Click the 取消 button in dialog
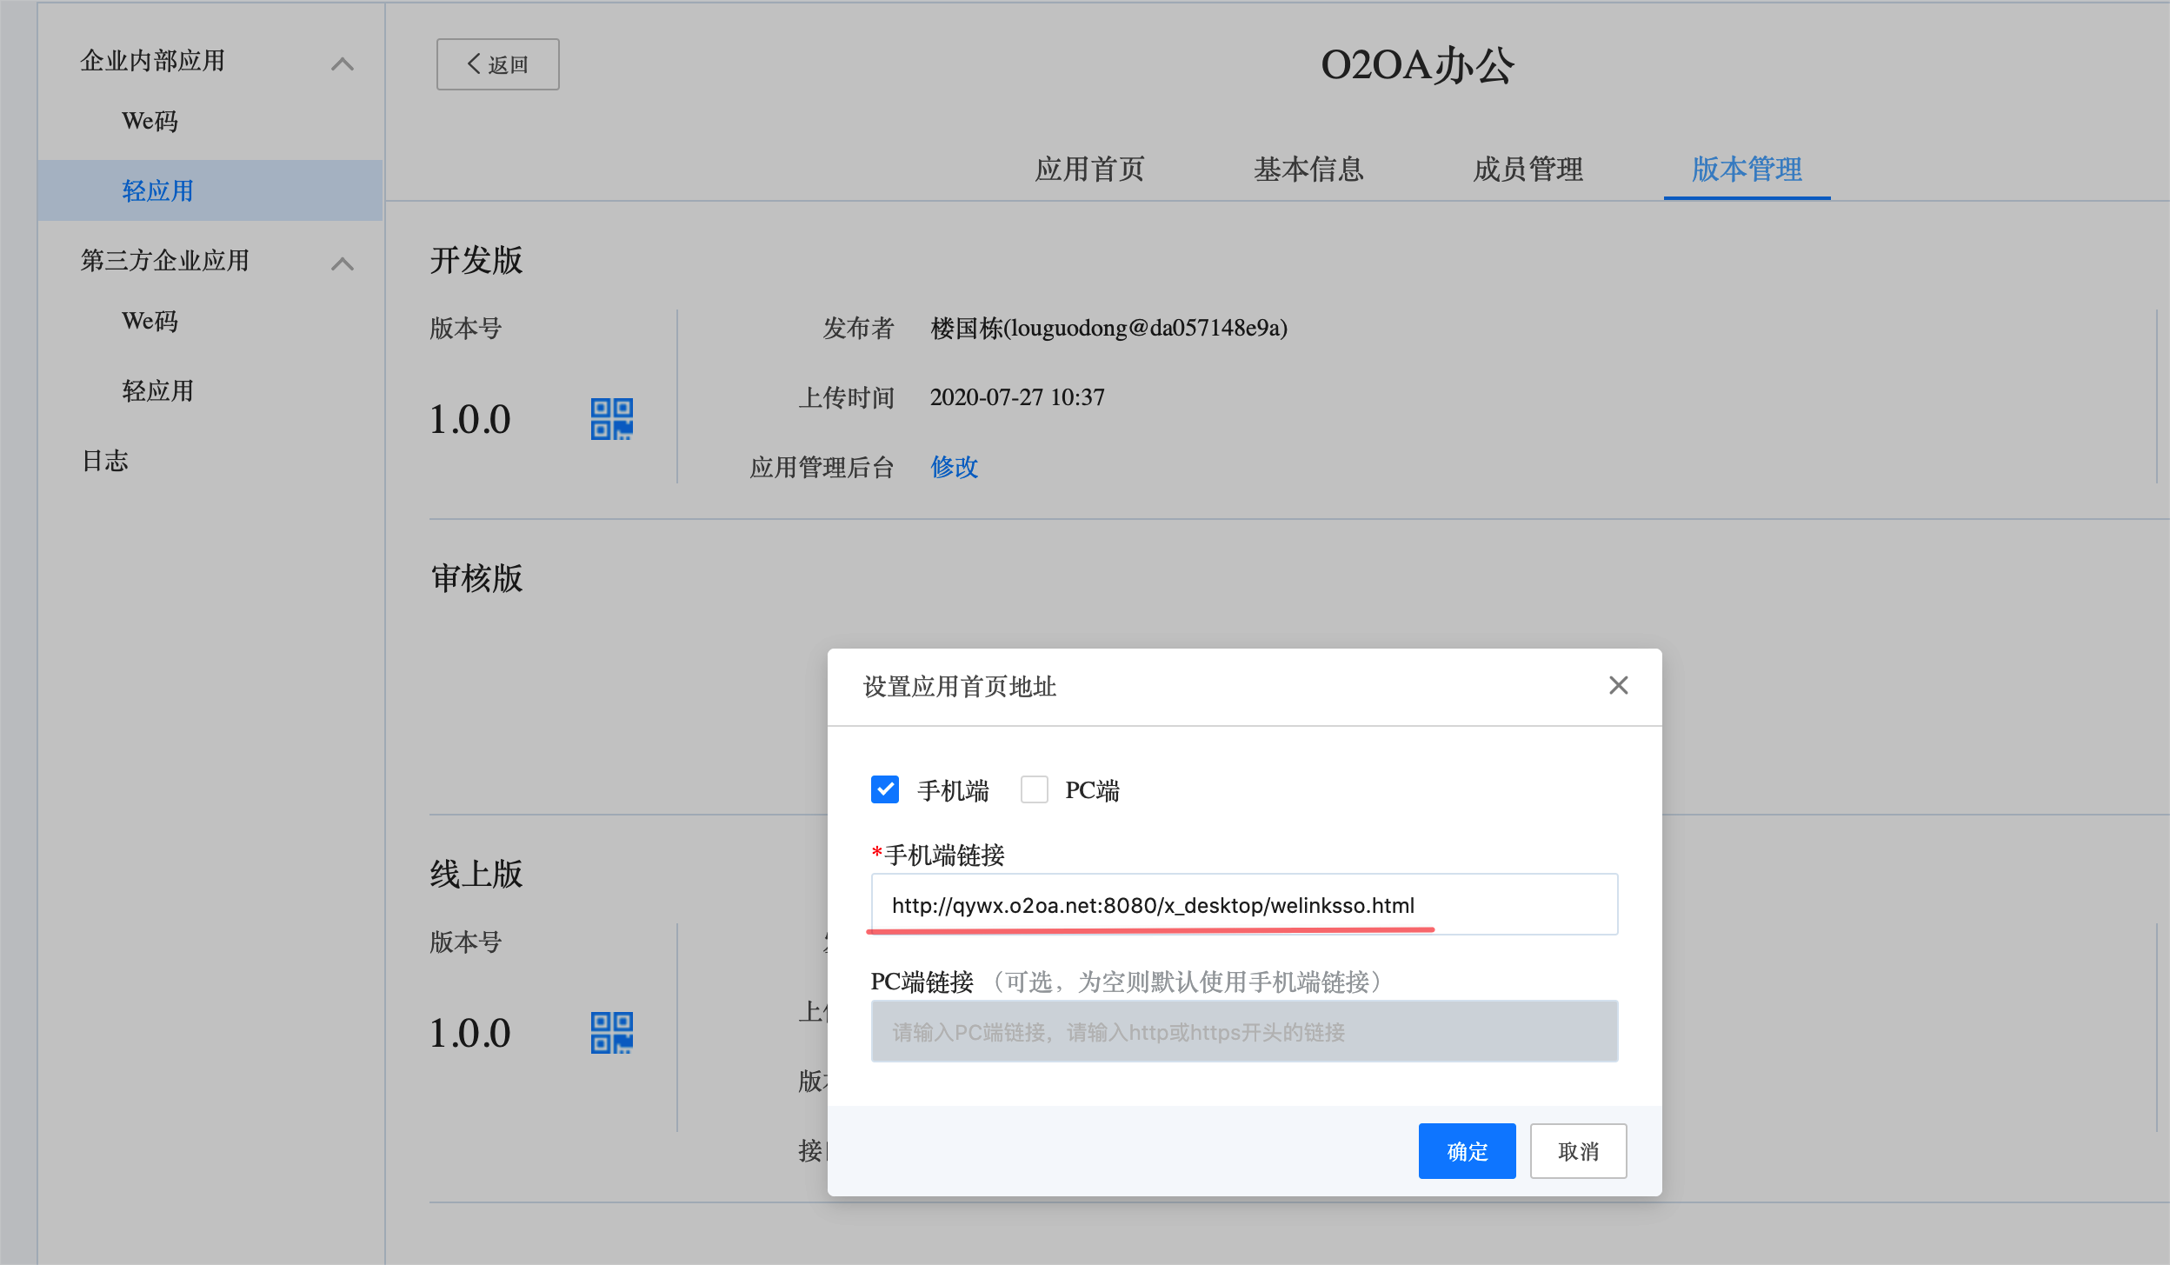This screenshot has height=1265, width=2170. click(x=1578, y=1151)
